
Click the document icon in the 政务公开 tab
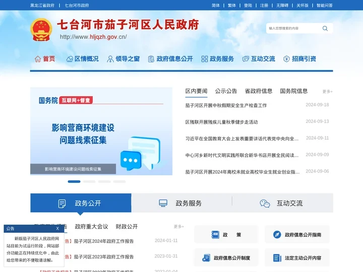point(62,203)
